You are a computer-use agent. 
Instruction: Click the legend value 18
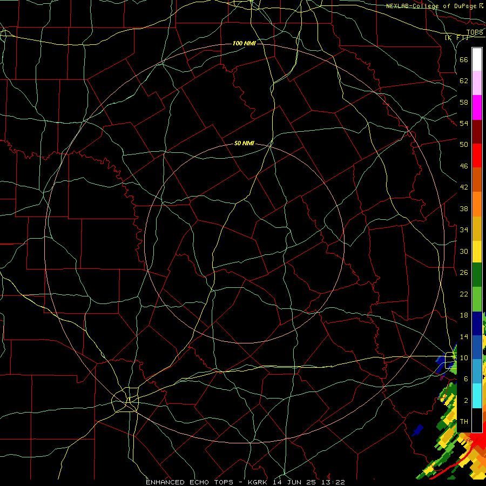tap(464, 315)
